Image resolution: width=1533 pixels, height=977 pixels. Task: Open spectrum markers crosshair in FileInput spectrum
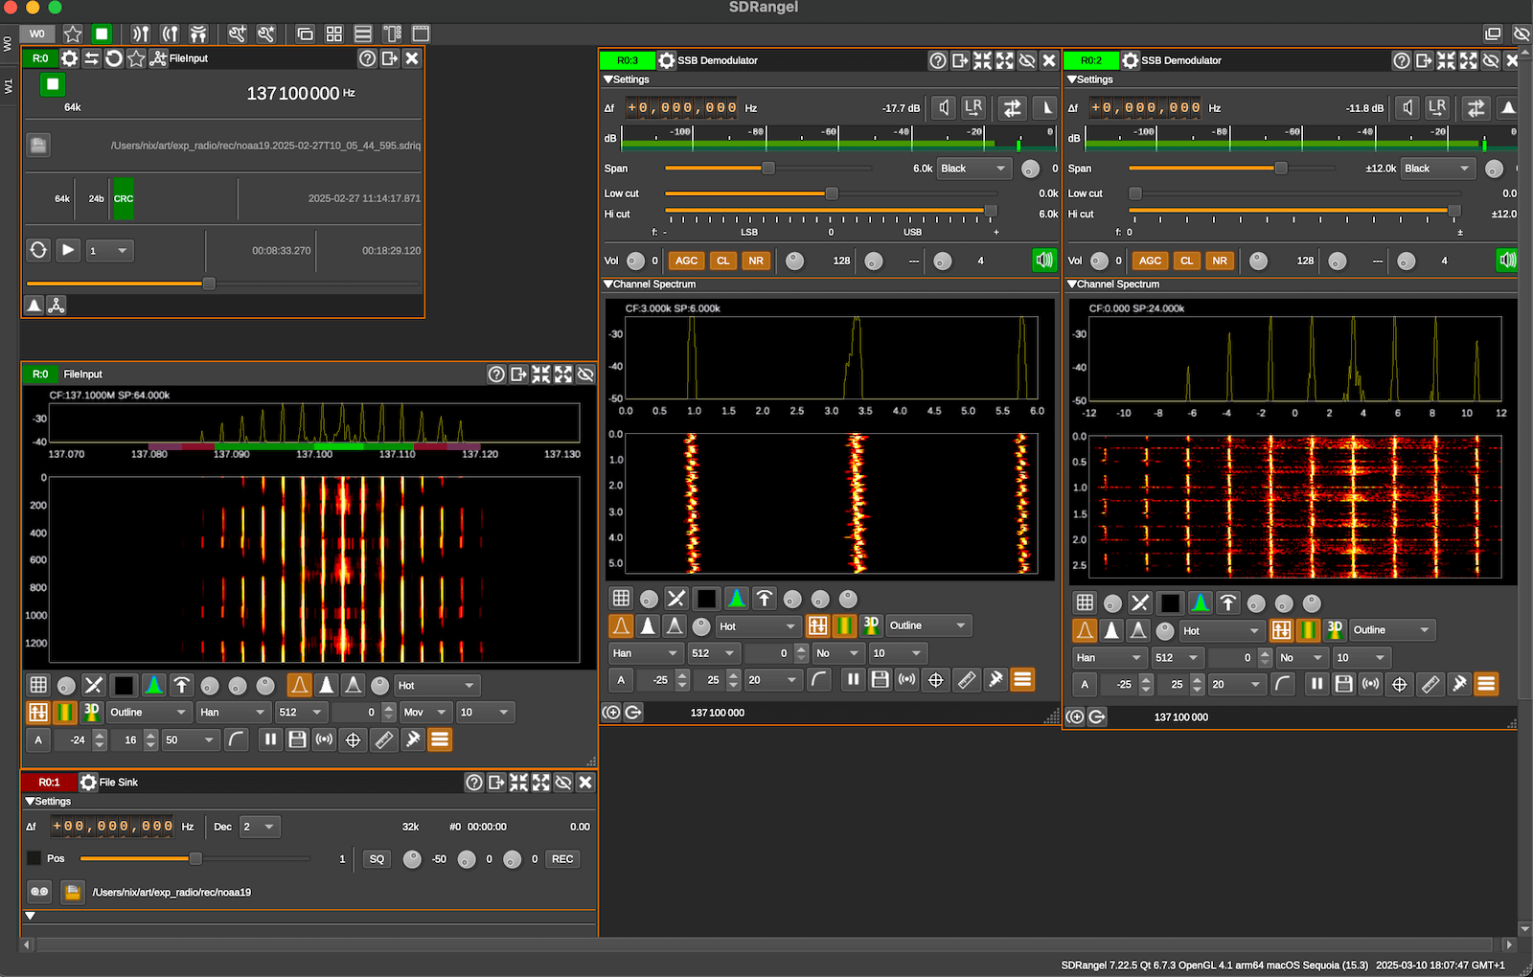tap(353, 739)
